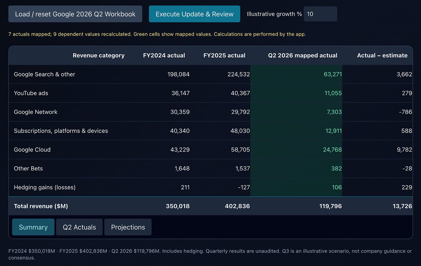Select Hedging variance 229
The width and height of the screenshot is (421, 266).
pos(407,187)
